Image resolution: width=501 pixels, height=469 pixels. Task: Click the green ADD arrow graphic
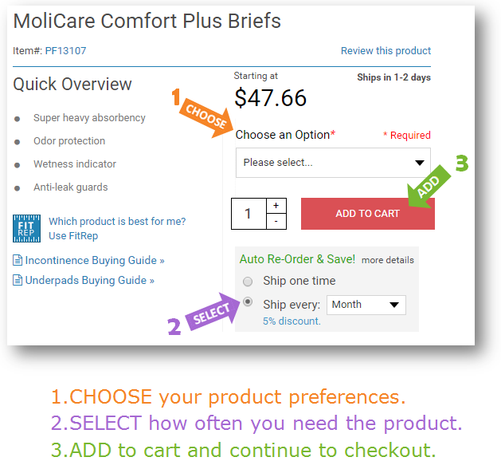pos(429,187)
